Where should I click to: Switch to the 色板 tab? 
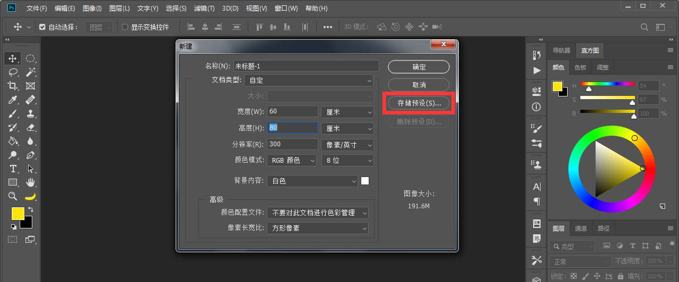click(x=580, y=67)
